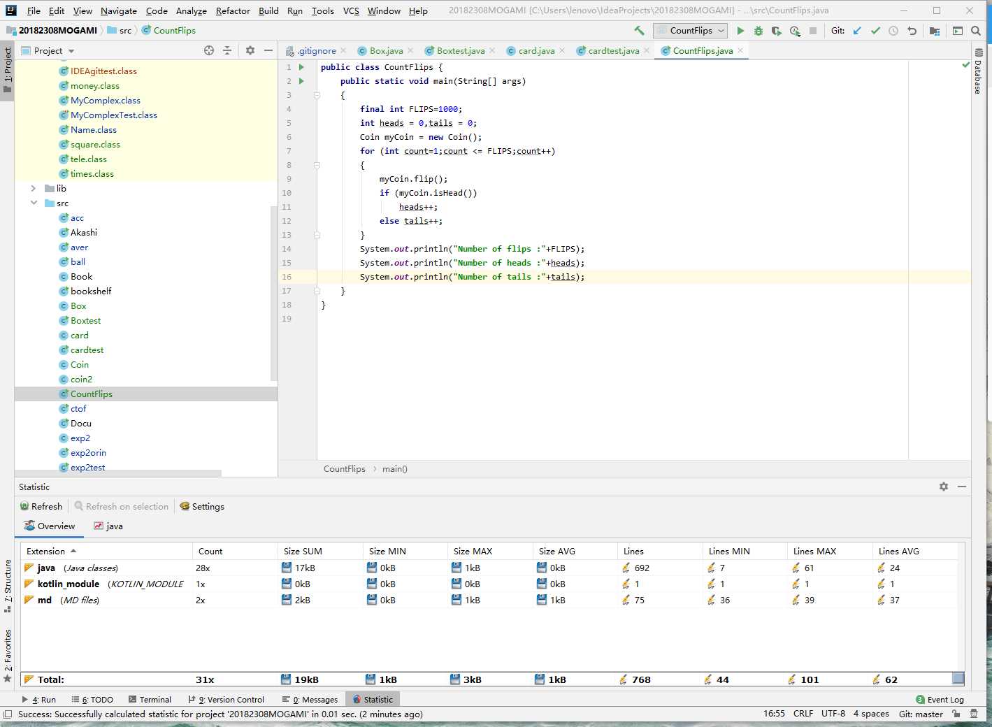Viewport: 992px width, 727px height.
Task: Refresh the statistics
Action: [41, 506]
